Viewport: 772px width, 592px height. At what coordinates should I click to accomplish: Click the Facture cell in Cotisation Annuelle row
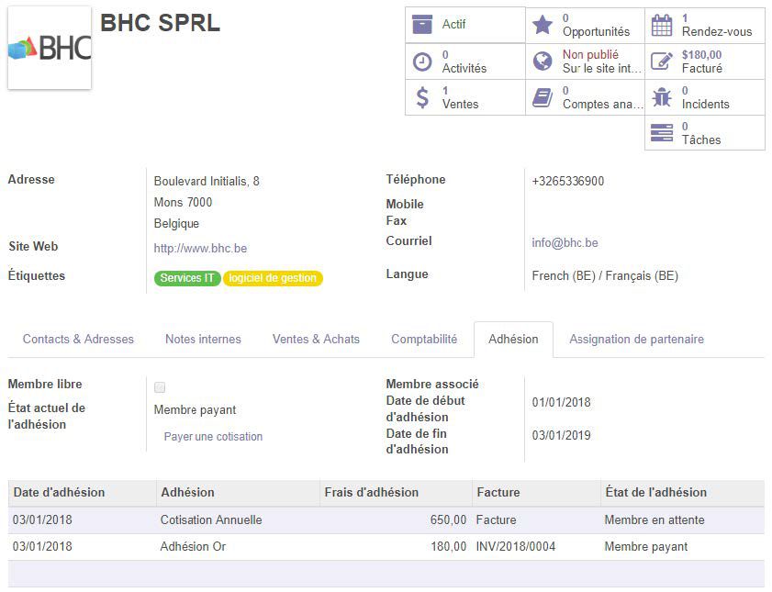point(497,520)
